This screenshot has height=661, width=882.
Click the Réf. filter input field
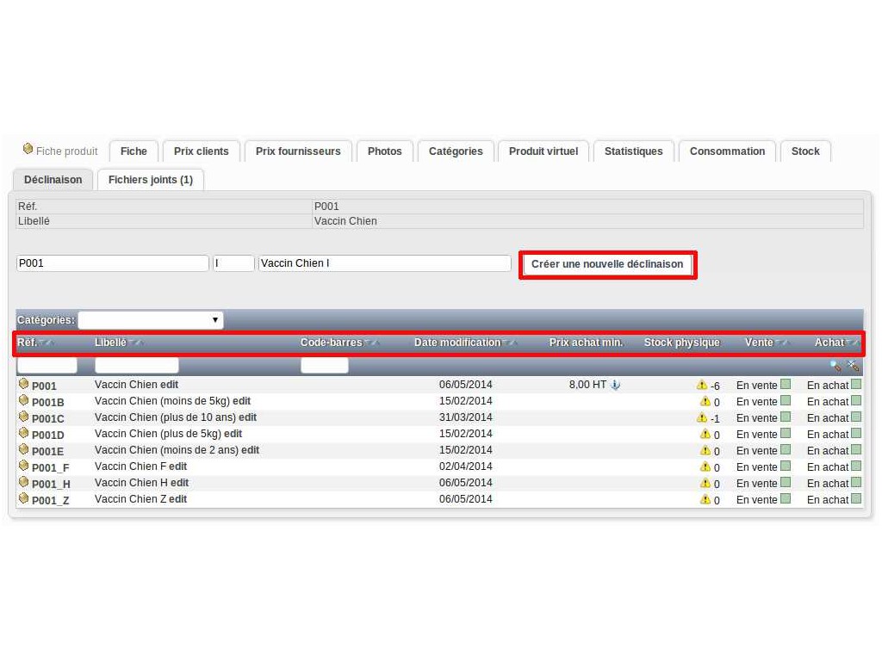coord(47,366)
